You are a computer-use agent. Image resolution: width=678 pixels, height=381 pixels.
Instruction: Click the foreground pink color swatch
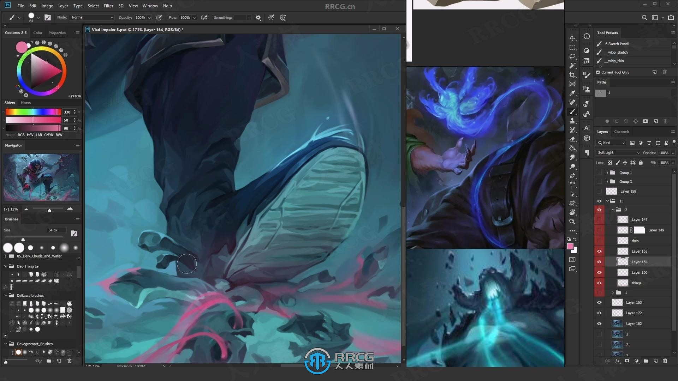570,246
